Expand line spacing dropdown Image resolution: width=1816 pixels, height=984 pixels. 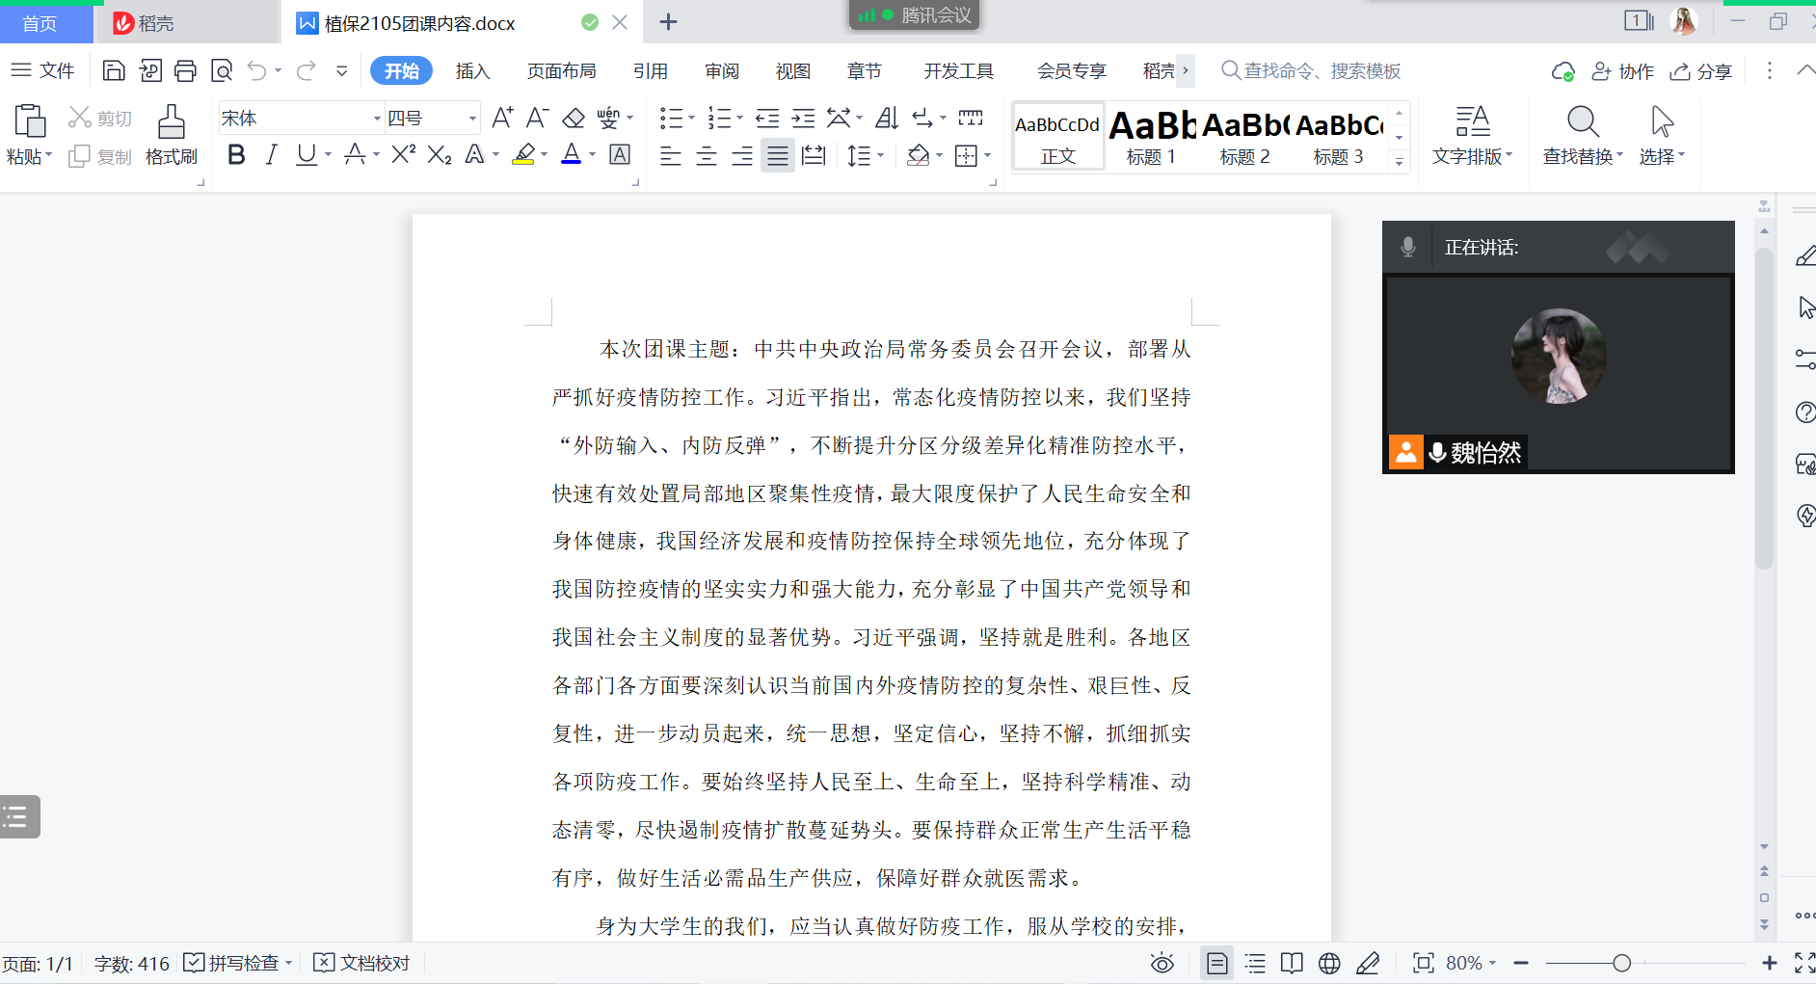click(x=880, y=155)
